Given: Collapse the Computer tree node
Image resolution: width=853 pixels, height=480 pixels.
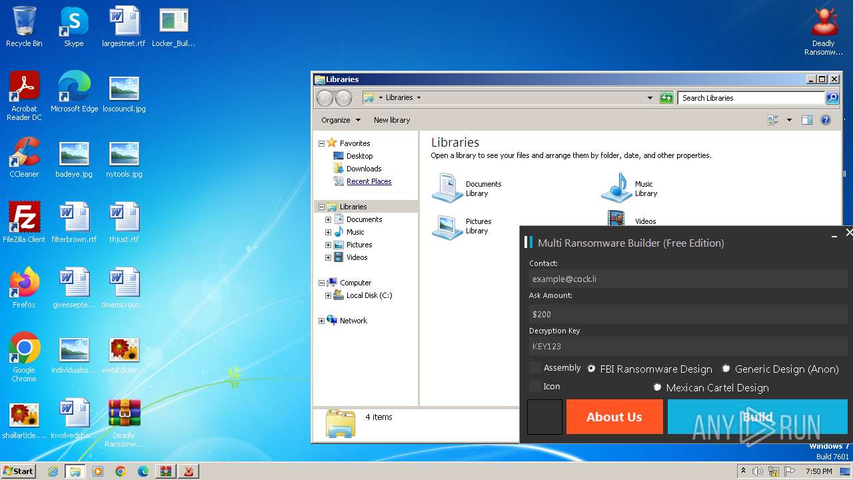Looking at the screenshot, I should point(321,283).
